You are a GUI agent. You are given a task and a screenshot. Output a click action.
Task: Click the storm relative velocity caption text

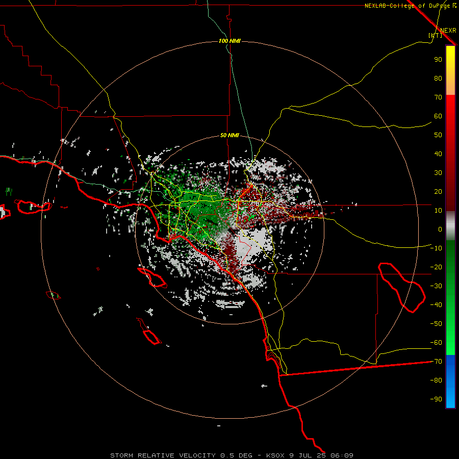232,455
